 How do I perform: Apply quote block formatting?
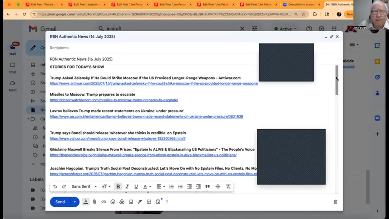click(208, 186)
